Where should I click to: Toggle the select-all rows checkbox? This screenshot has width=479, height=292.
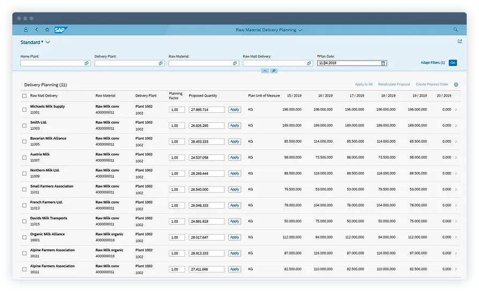(x=25, y=96)
